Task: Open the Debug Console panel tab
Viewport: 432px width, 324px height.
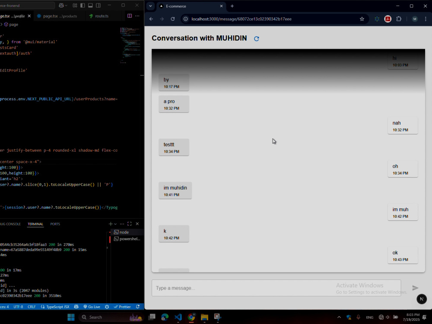Action: [10, 224]
